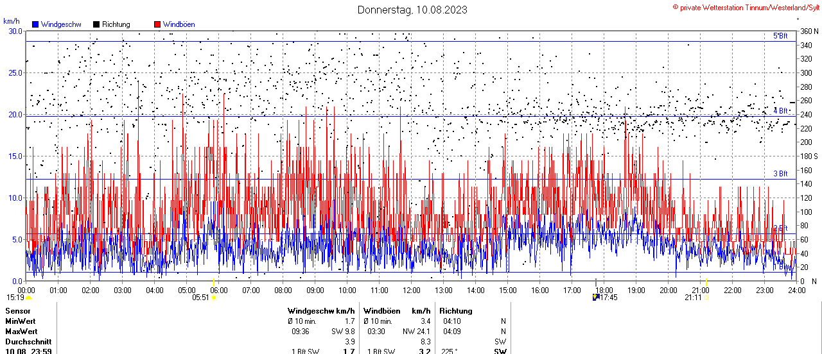Click the SW 9.8 max wind value
Viewport: 822px width, 354px height.
point(343,332)
